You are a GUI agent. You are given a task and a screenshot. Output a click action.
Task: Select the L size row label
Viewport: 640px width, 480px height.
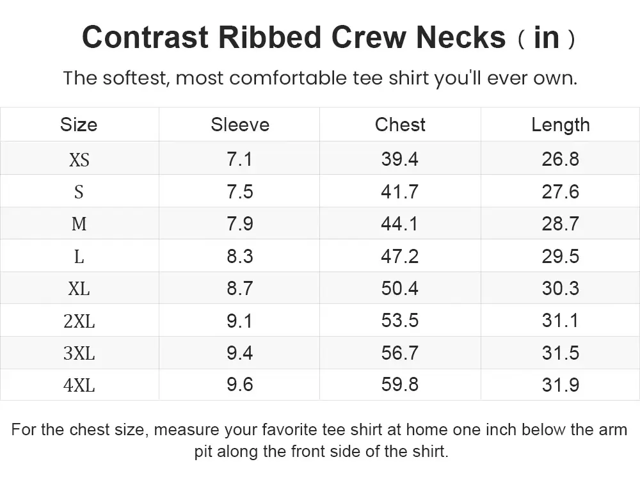[x=79, y=257]
